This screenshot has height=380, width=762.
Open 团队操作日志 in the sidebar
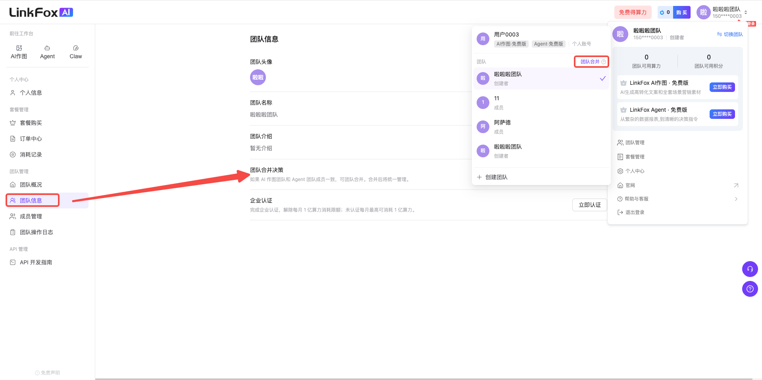click(47, 232)
